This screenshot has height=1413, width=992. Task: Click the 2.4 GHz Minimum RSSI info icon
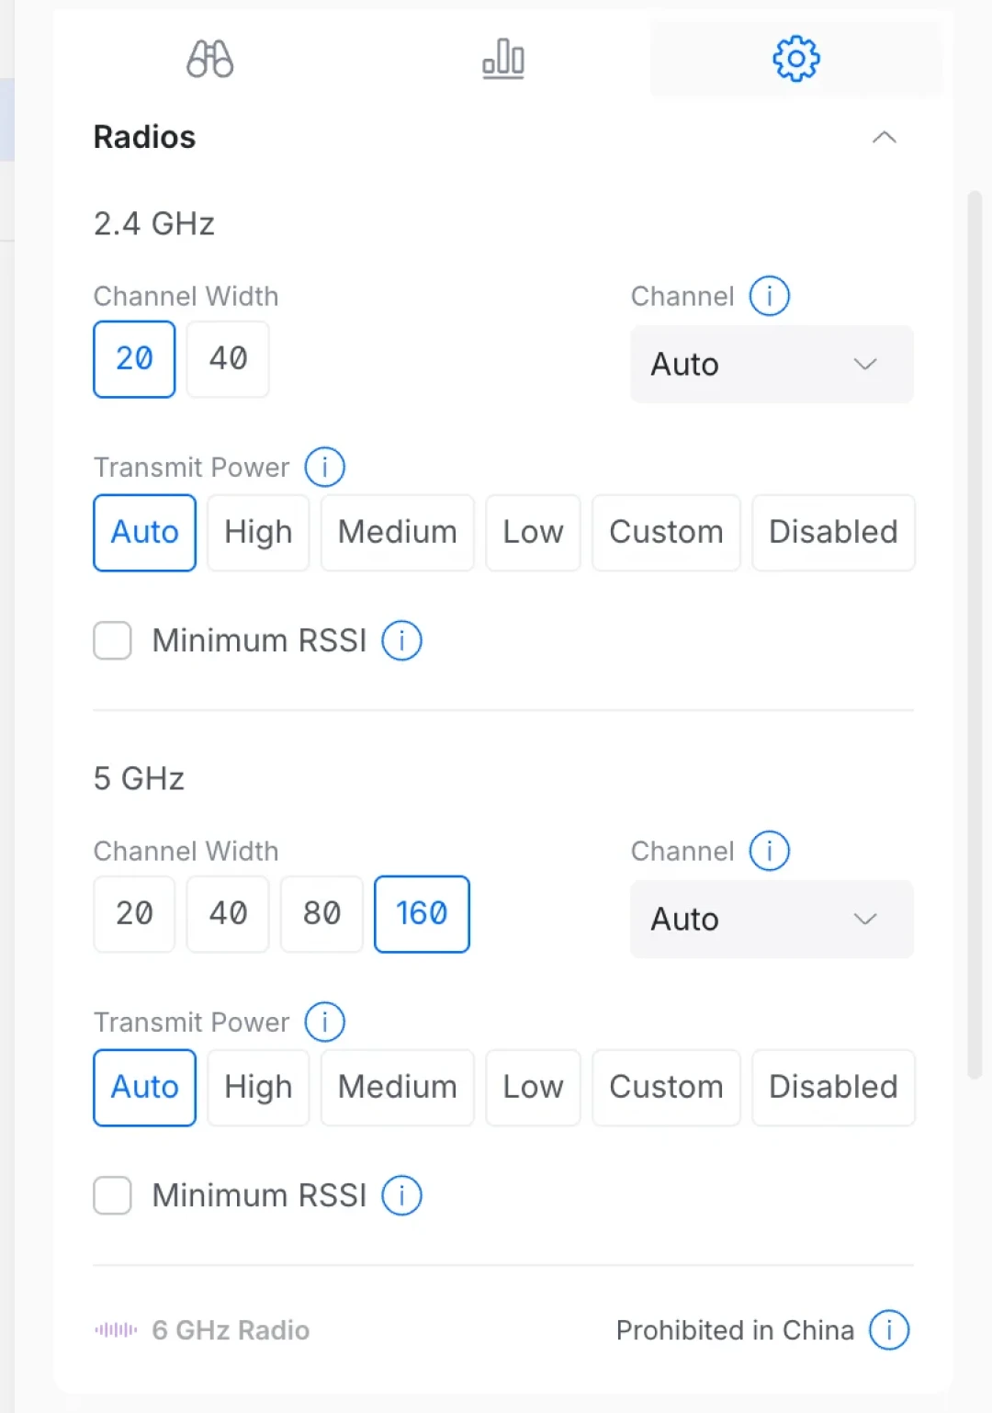(x=402, y=640)
